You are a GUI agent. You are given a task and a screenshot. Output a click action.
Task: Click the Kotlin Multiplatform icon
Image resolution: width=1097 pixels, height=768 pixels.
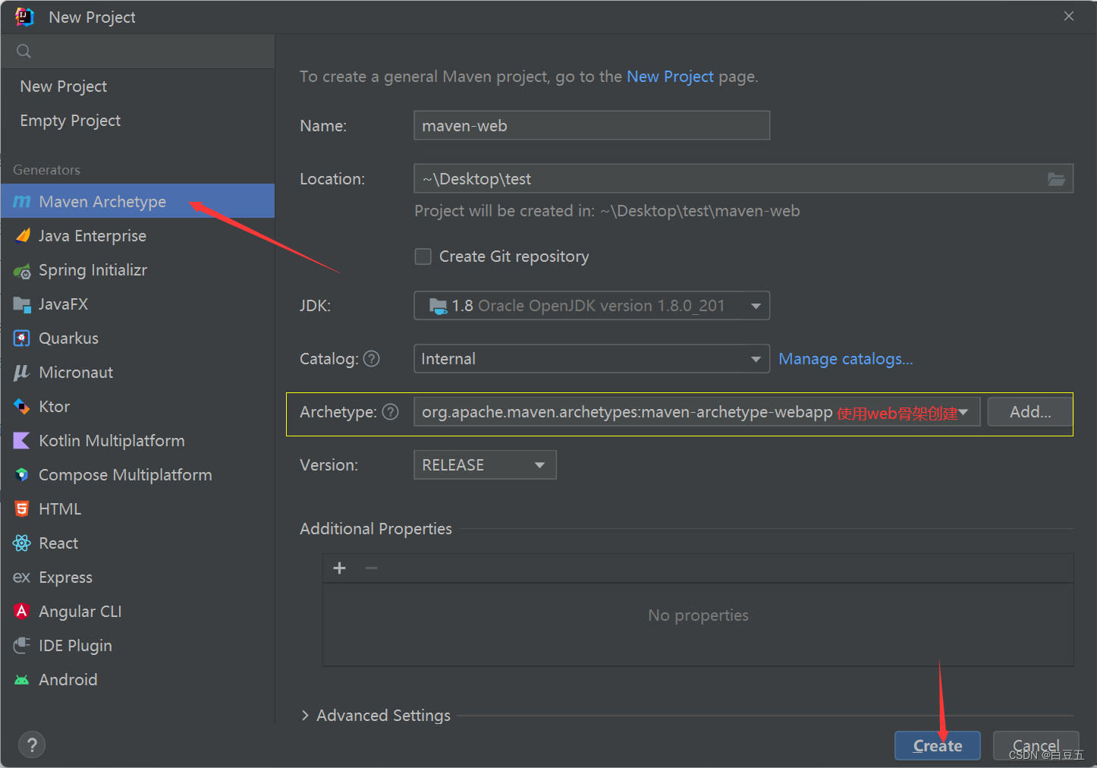22,441
